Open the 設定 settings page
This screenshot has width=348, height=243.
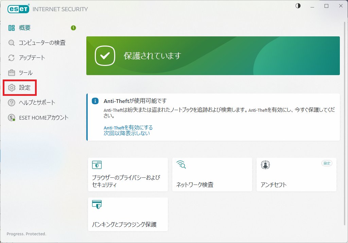[24, 88]
